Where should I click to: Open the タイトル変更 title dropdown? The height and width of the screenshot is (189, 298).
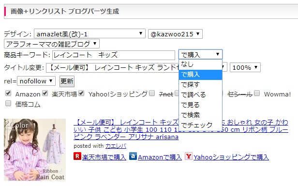tap(136, 67)
